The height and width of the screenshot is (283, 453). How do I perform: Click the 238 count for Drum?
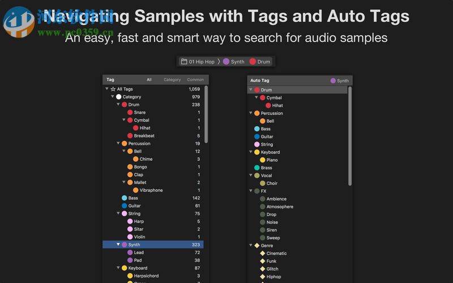point(196,105)
